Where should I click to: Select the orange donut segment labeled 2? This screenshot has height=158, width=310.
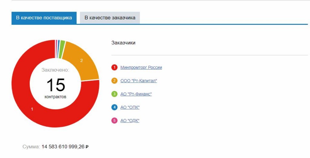click(81, 61)
